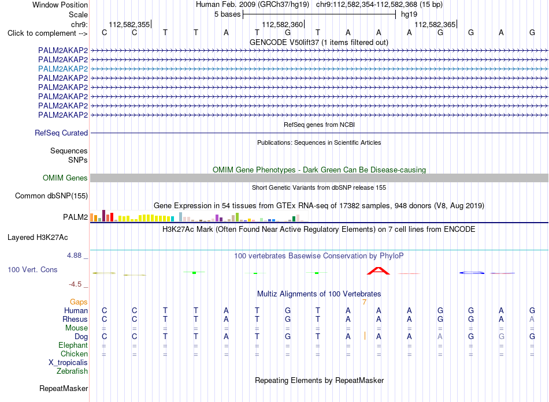Click the faded A base in Rhesus row
The height and width of the screenshot is (402, 549).
pyautogui.click(x=532, y=319)
